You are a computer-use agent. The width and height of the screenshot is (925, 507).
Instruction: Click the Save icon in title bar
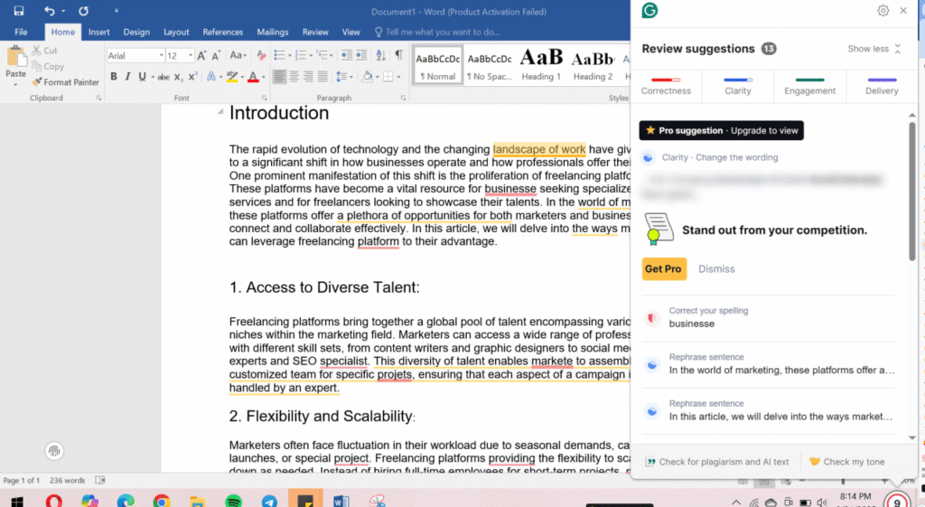tap(19, 11)
